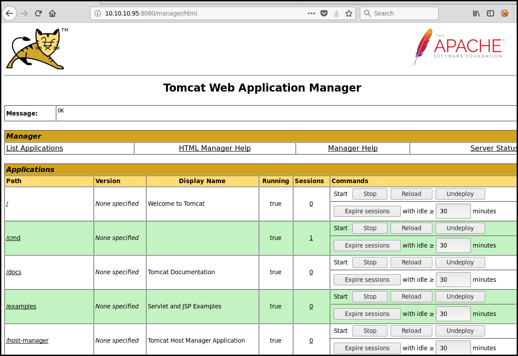Expire sessions for /cmd
The width and height of the screenshot is (518, 356).
pyautogui.click(x=367, y=245)
